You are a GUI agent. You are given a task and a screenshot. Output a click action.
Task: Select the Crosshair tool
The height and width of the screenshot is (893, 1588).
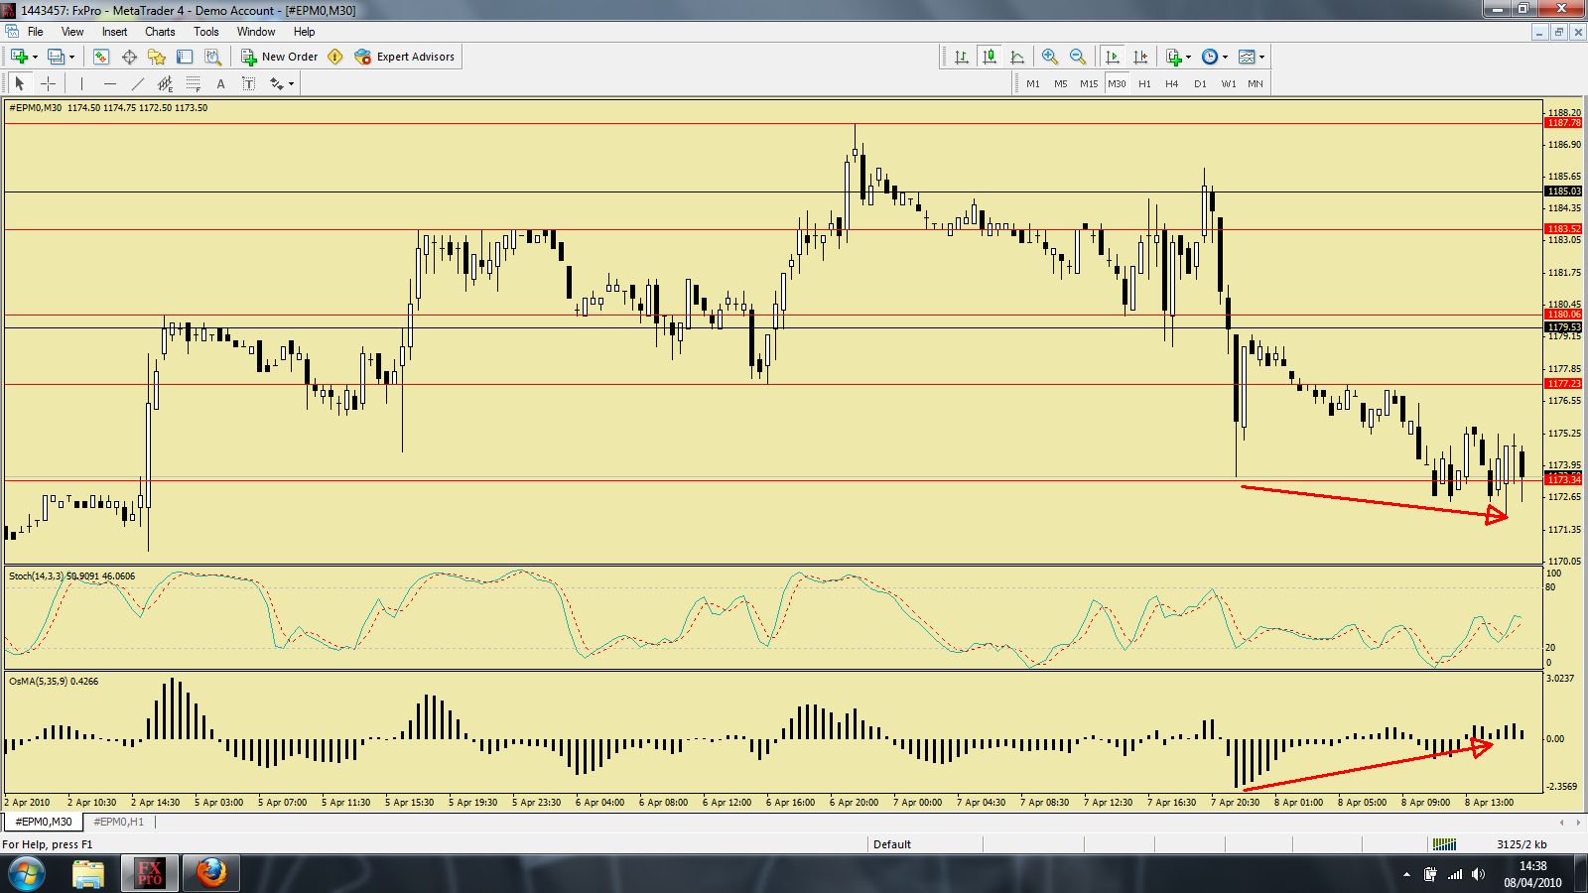(48, 83)
